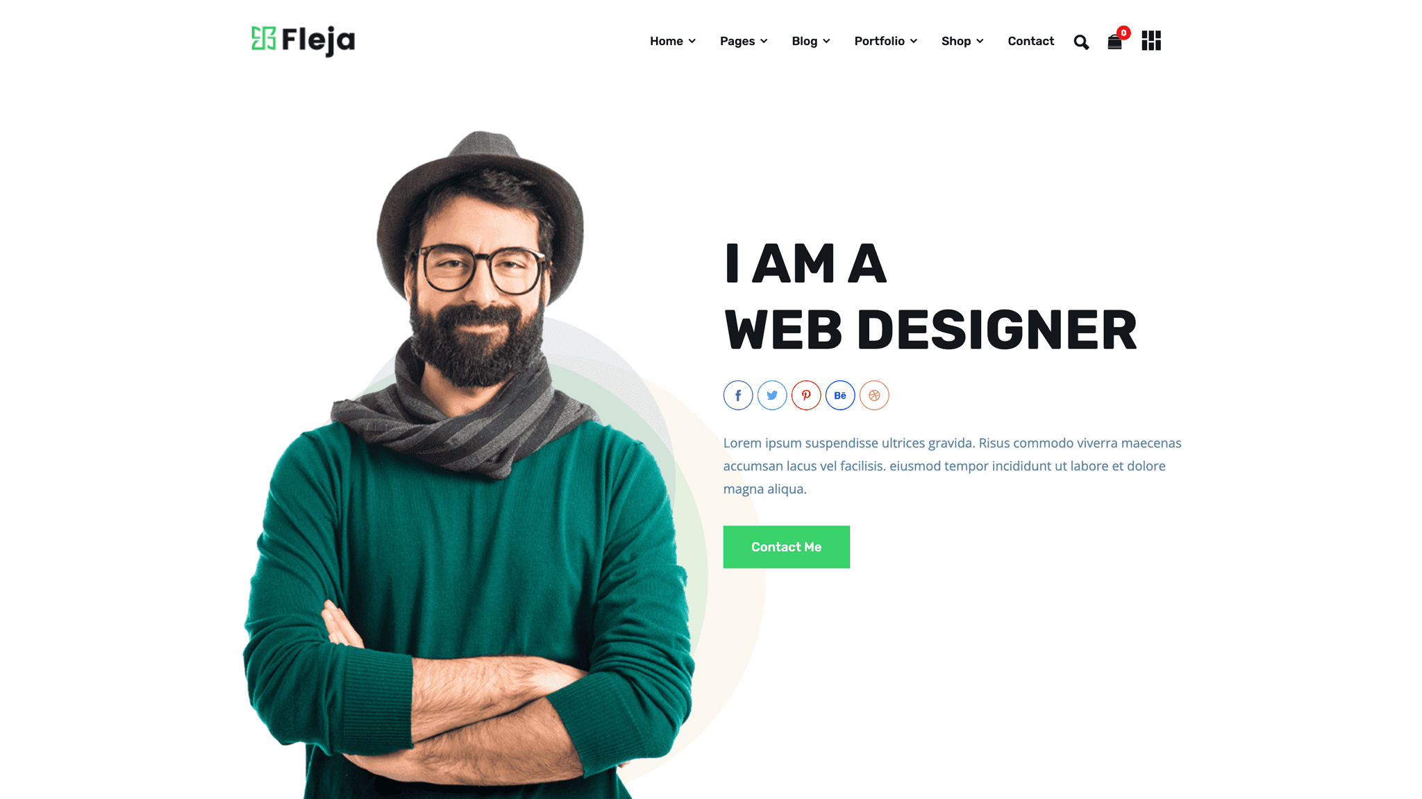Screen dimensions: 1422x799
Task: Click the fifth social network icon
Action: click(873, 394)
